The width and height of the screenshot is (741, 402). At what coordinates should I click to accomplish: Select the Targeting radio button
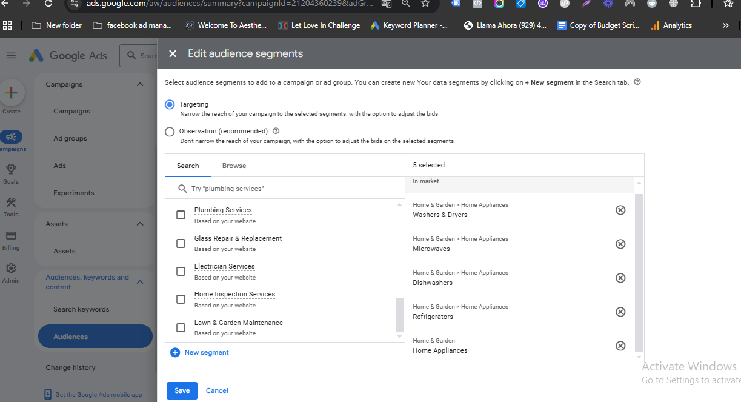click(x=170, y=104)
